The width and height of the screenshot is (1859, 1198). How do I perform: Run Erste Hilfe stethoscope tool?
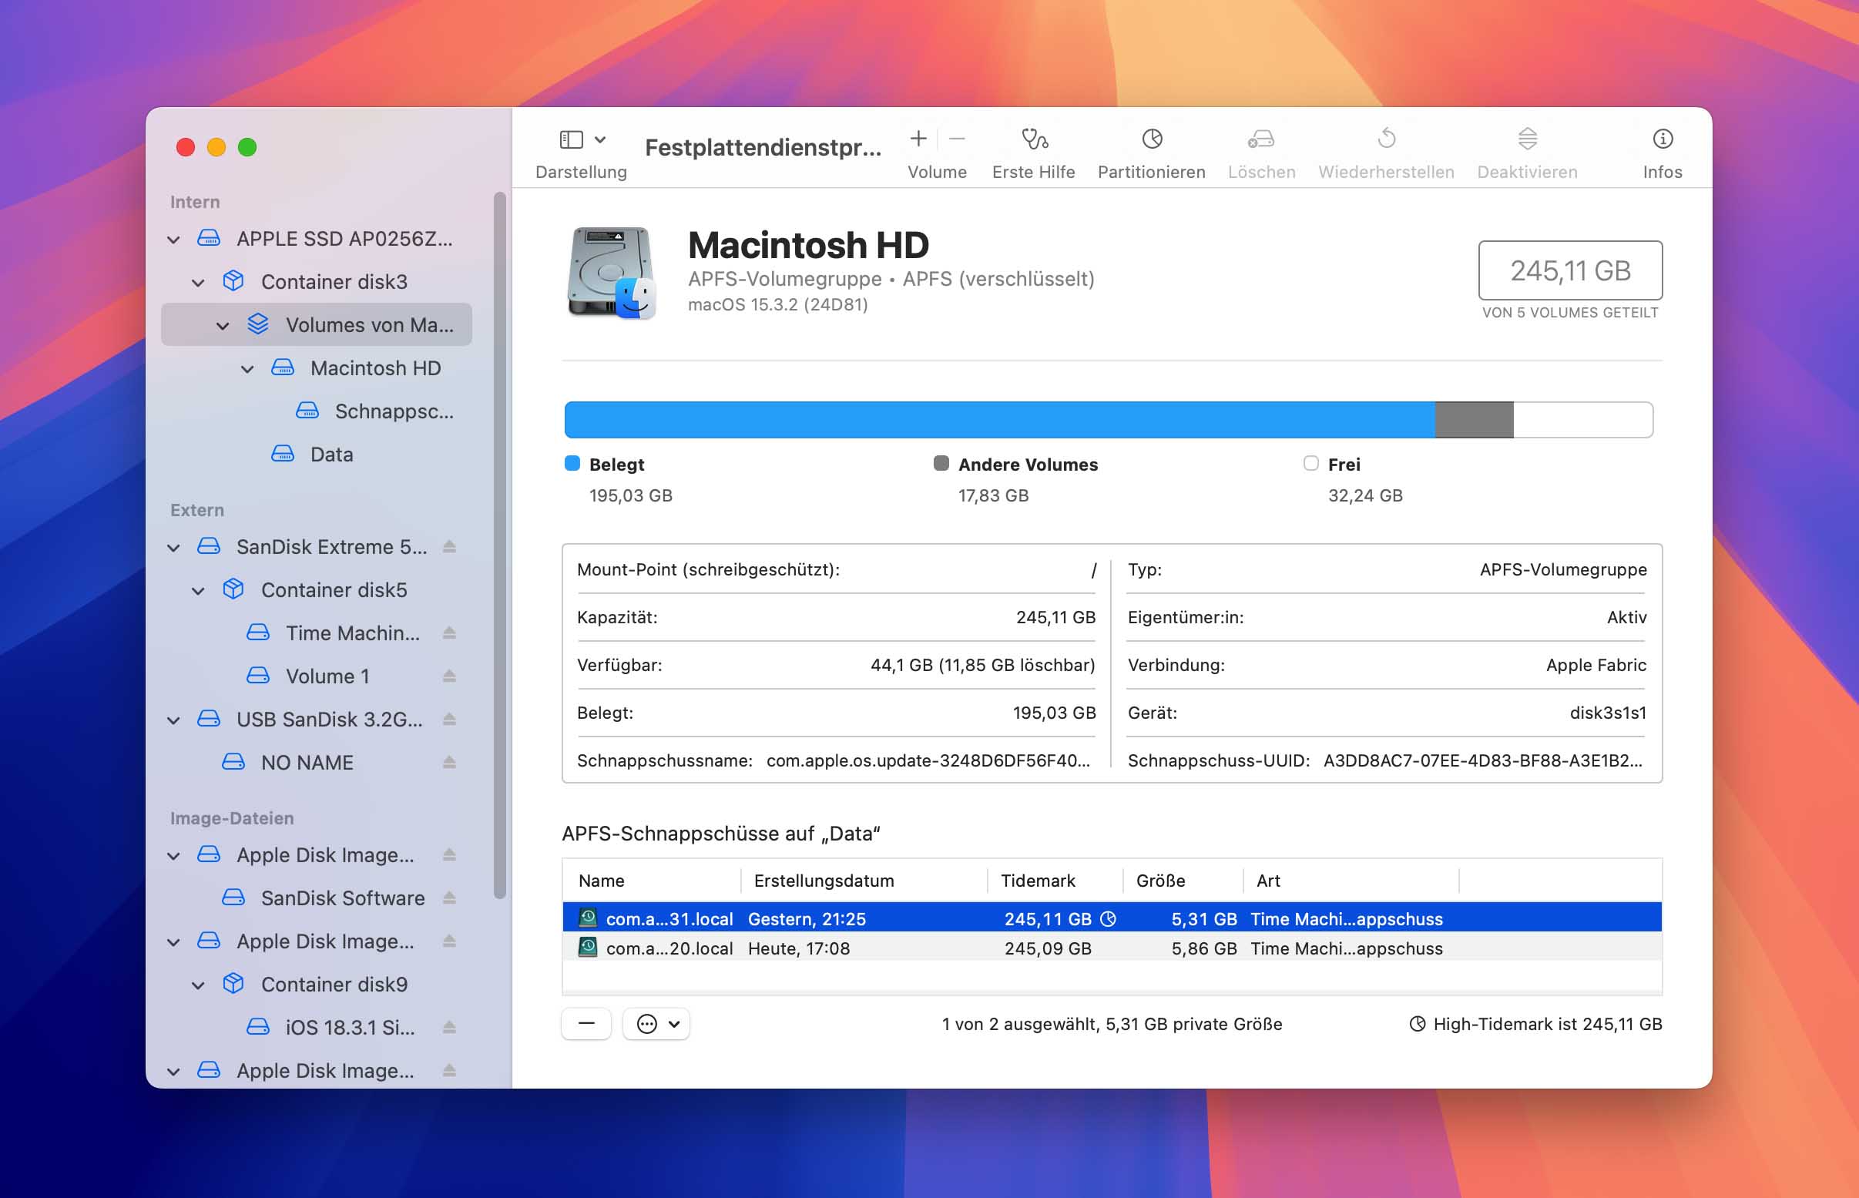pyautogui.click(x=1034, y=139)
